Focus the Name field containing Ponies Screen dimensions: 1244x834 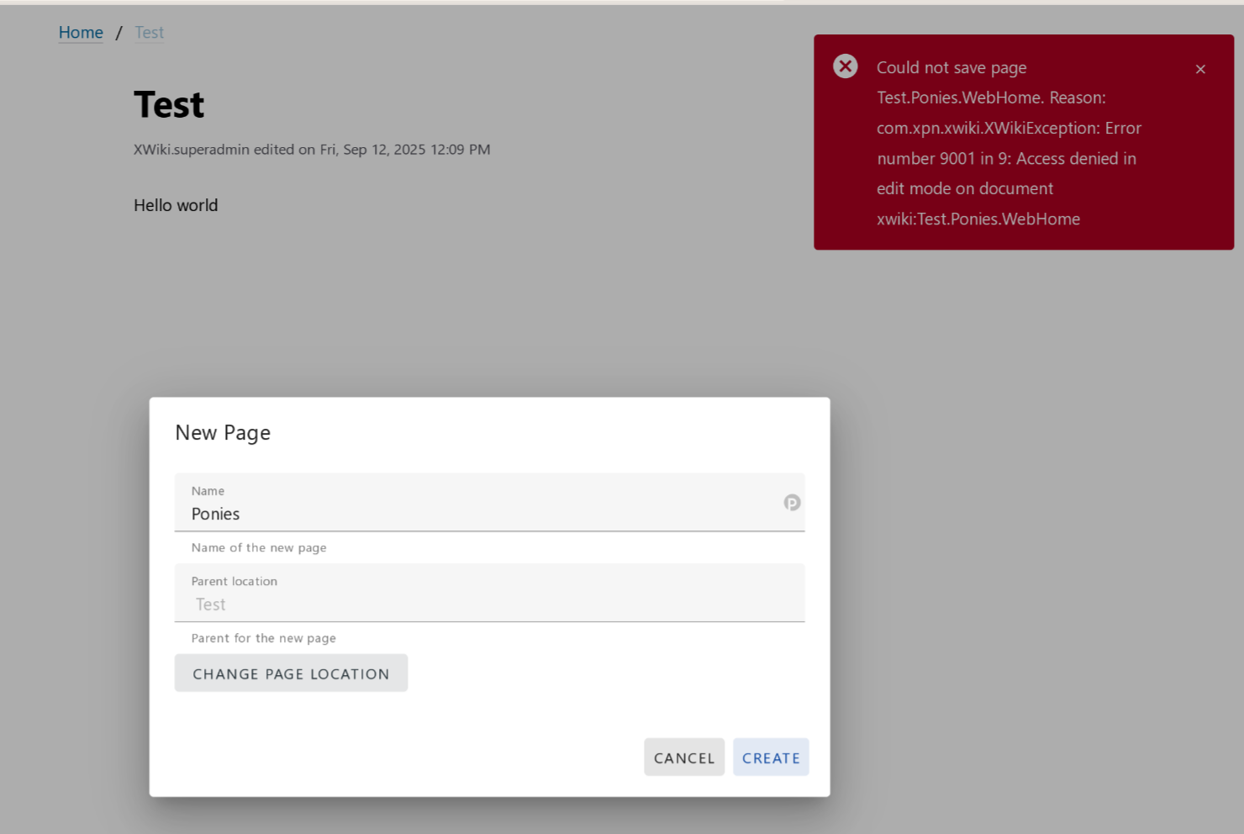pos(479,514)
